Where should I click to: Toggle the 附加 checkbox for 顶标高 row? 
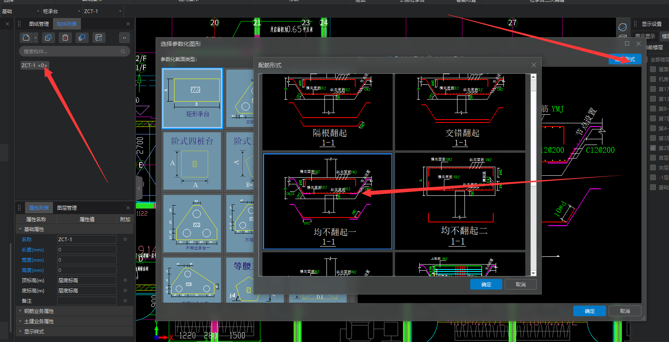125,280
